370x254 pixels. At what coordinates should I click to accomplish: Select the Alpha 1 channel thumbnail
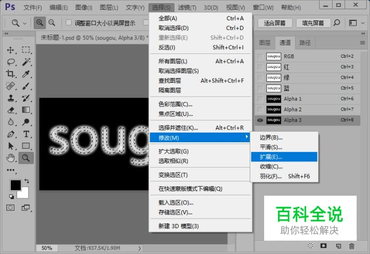[274, 99]
